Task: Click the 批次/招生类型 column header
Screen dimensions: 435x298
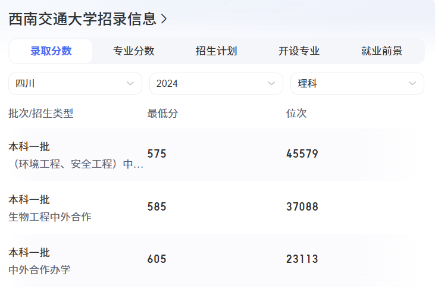Action: (41, 114)
